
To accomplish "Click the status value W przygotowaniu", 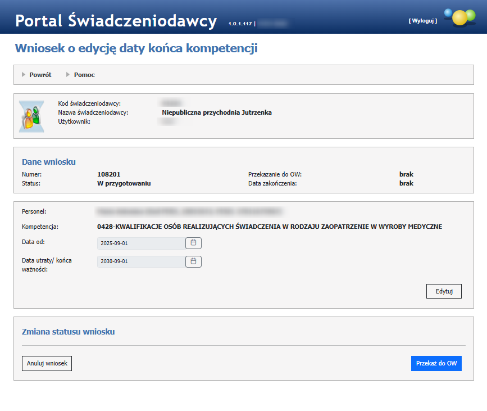I will [x=124, y=183].
